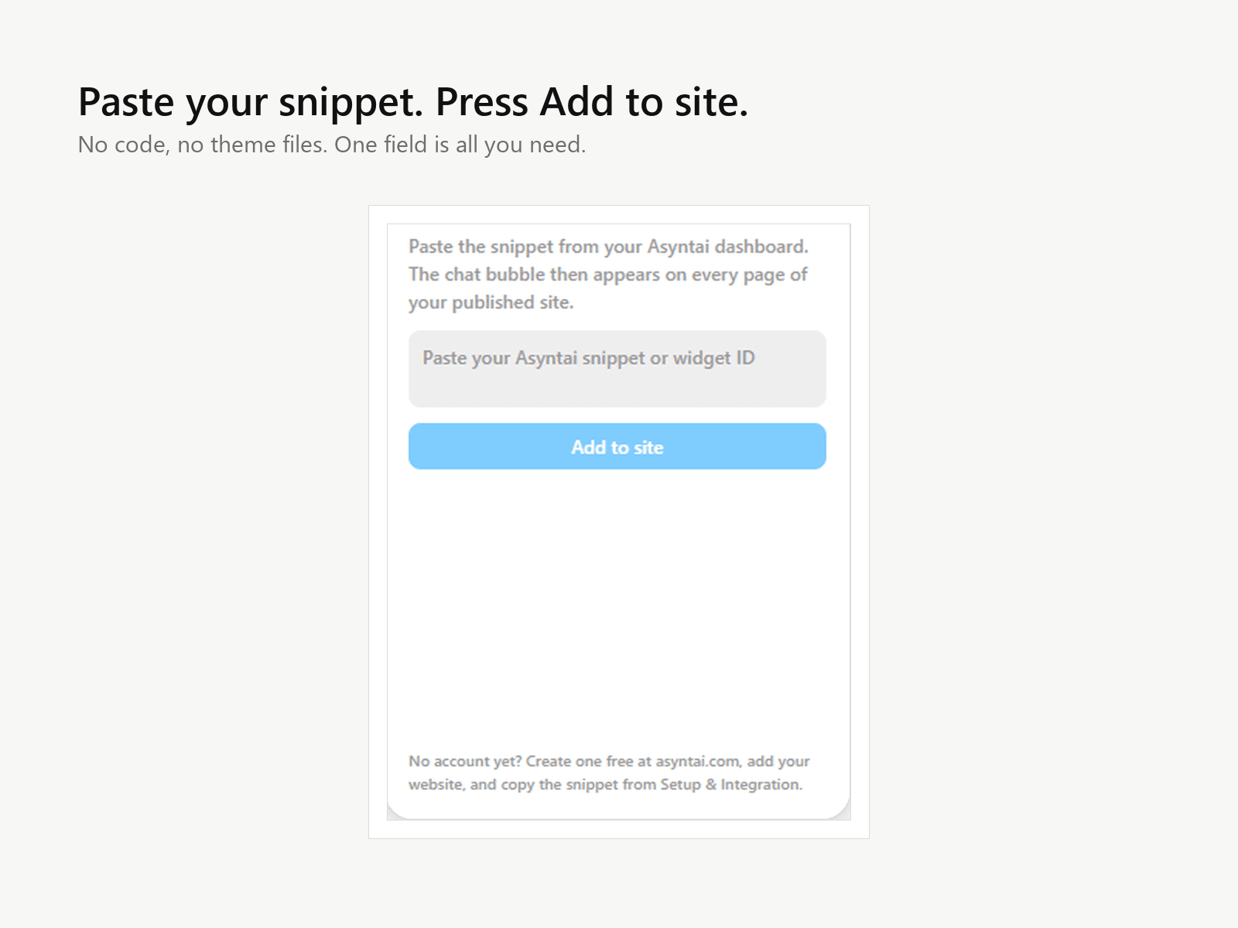1238x928 pixels.
Task: Click the word 'Asyntai' in the description paragraph
Action: tap(678, 247)
